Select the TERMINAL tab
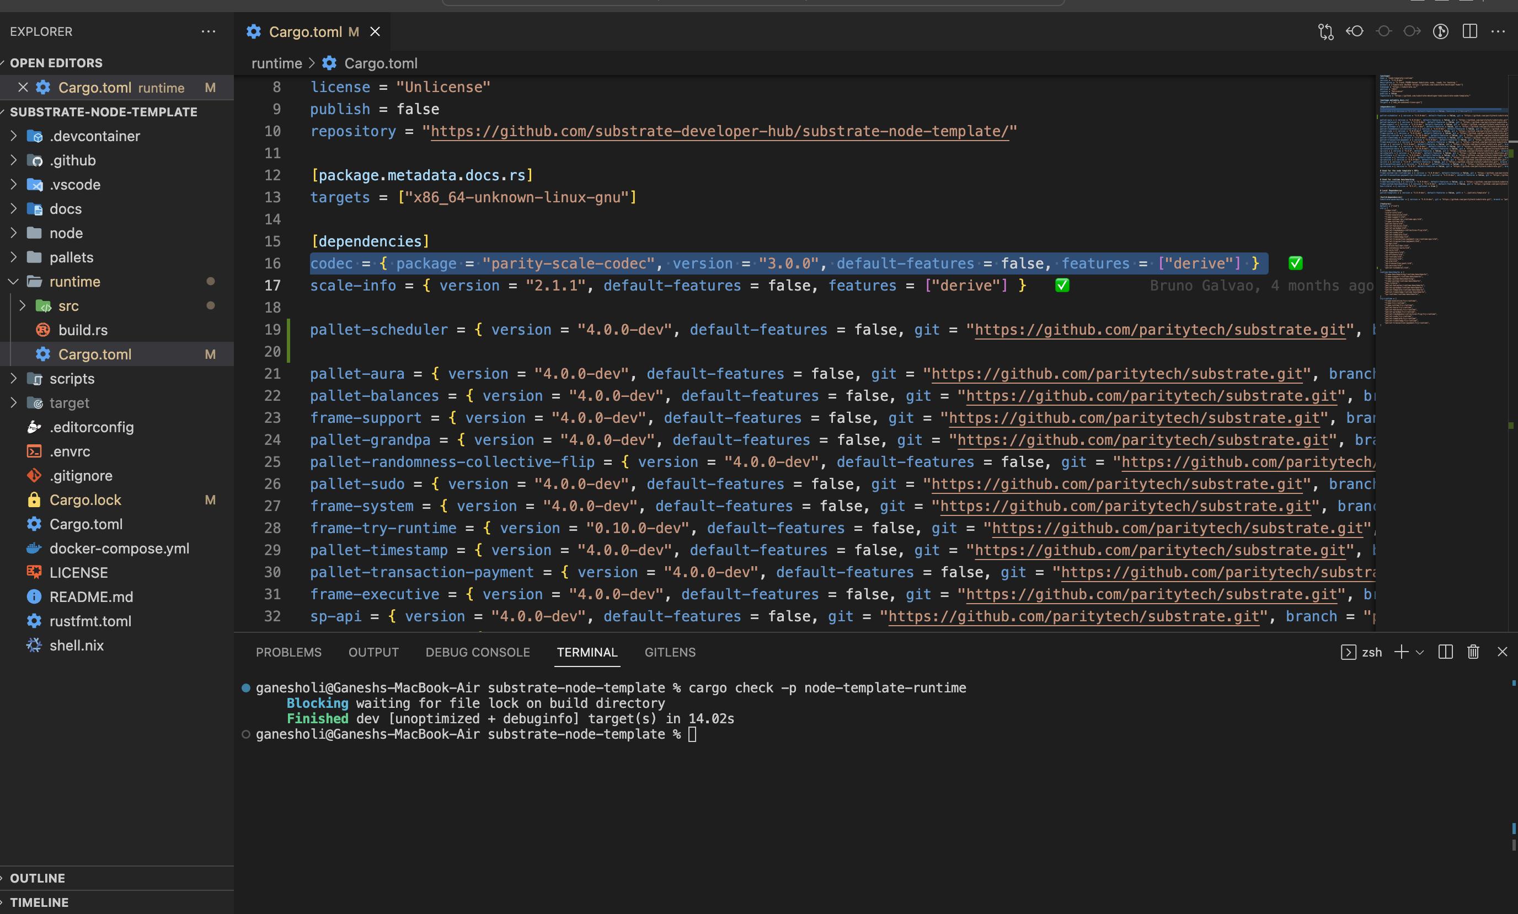 coord(587,652)
